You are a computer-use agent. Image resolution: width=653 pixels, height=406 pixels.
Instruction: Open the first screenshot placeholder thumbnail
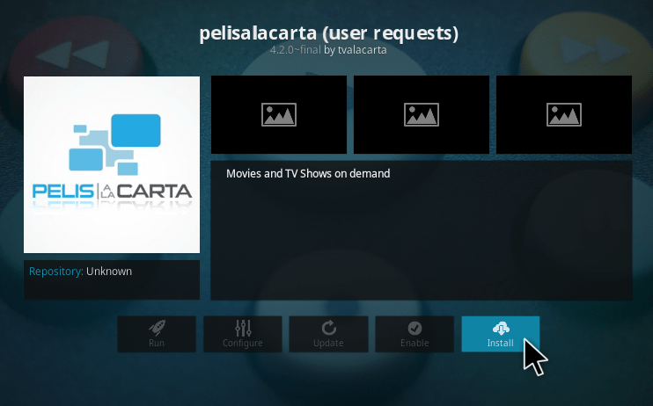point(279,114)
